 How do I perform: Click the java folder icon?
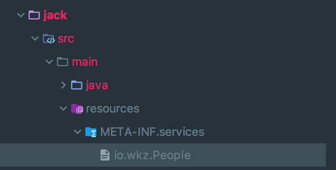click(x=76, y=85)
